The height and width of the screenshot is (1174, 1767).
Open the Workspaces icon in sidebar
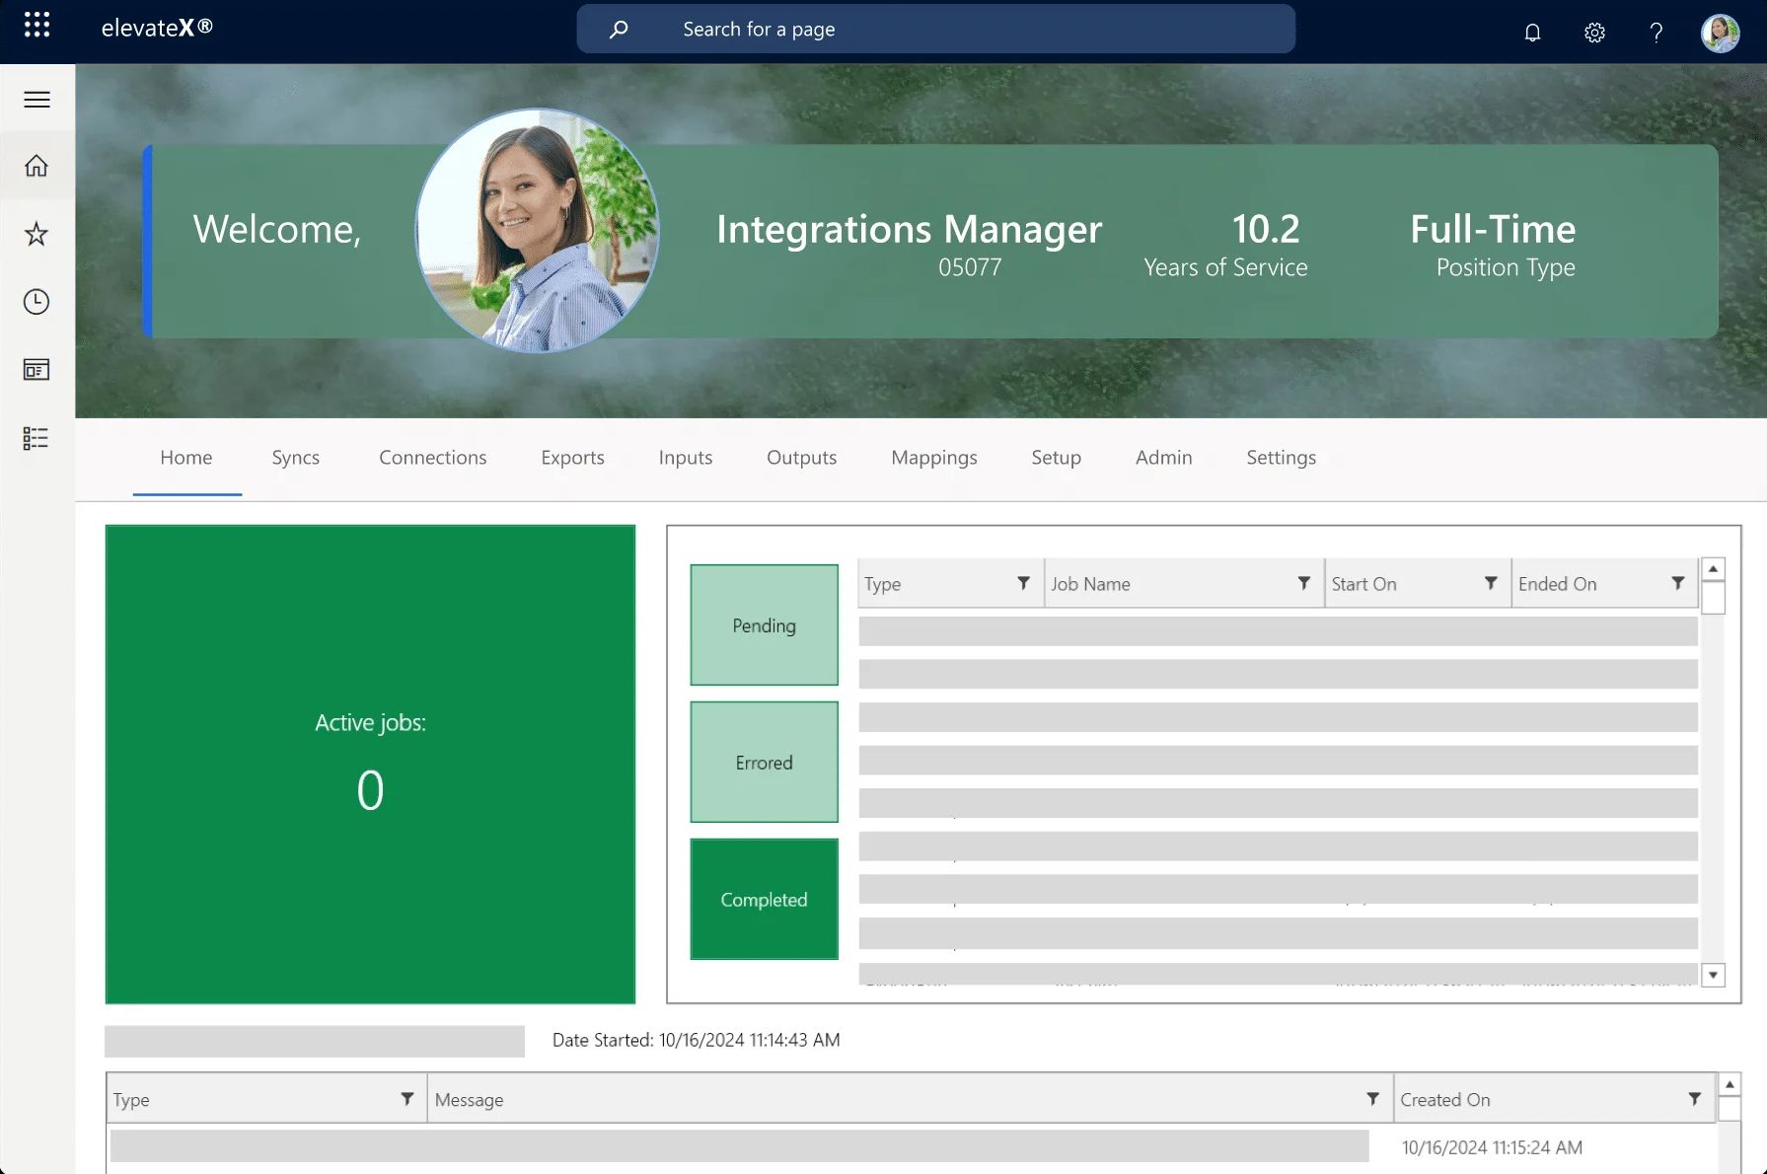[37, 370]
